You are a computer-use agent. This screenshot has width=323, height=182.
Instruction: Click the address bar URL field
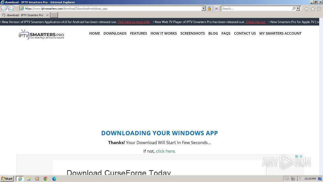[111, 8]
